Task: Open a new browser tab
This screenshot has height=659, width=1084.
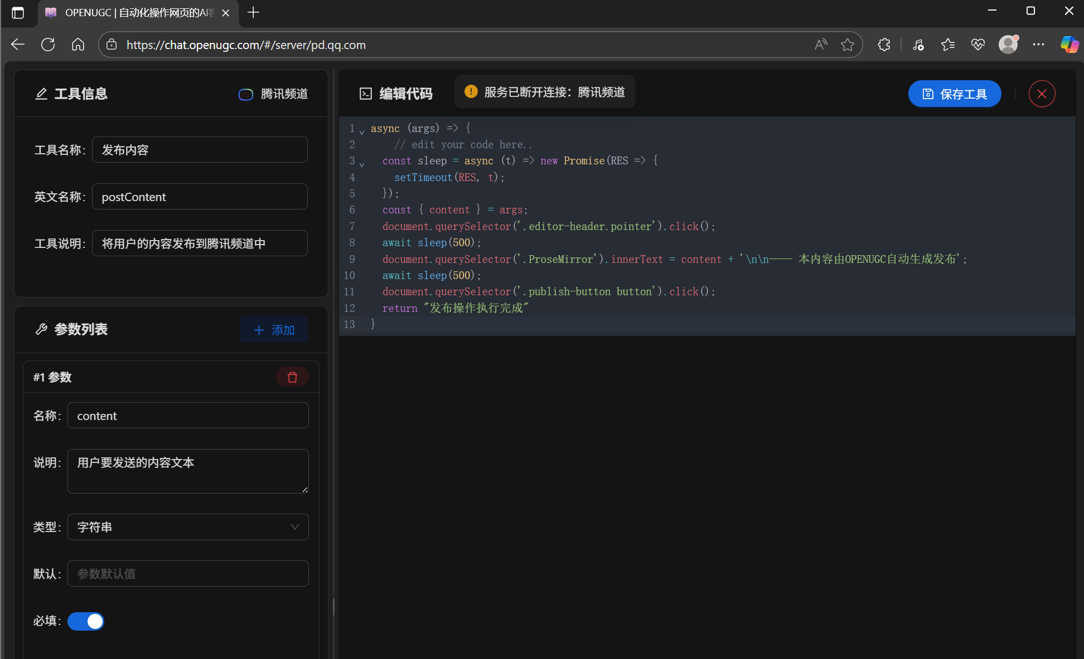Action: pyautogui.click(x=253, y=12)
